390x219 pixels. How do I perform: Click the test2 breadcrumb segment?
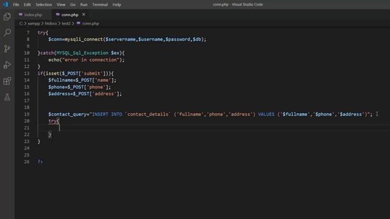coord(66,23)
